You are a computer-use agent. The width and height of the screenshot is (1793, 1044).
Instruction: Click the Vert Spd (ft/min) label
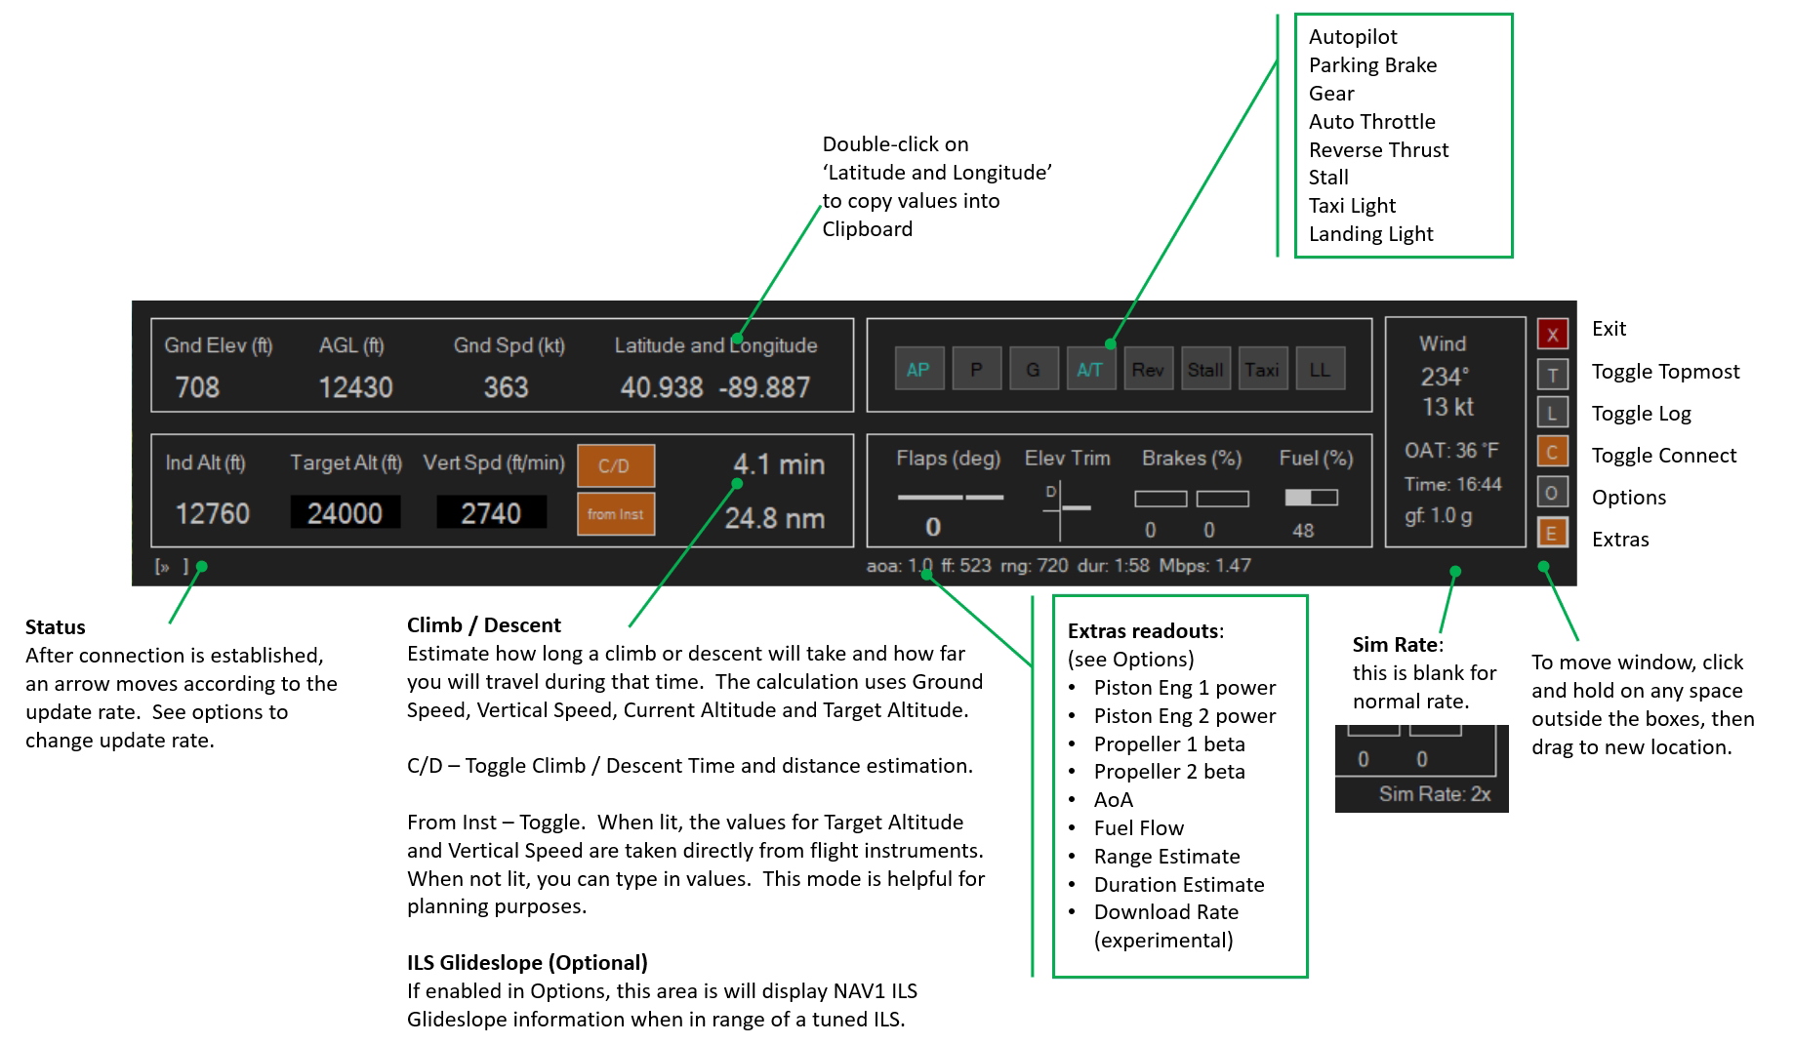[x=494, y=462]
